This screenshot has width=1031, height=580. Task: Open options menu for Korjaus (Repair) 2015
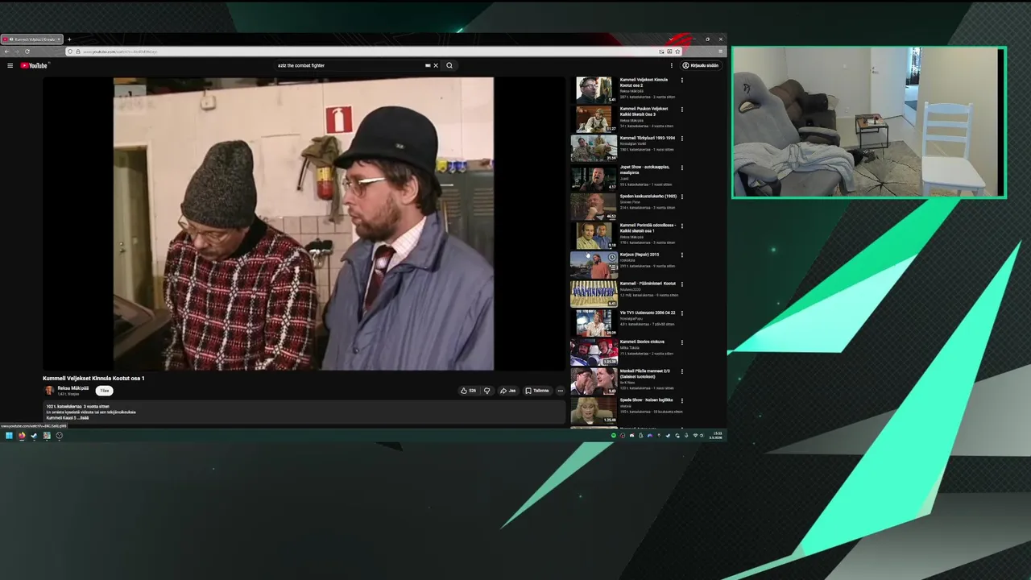(x=682, y=255)
